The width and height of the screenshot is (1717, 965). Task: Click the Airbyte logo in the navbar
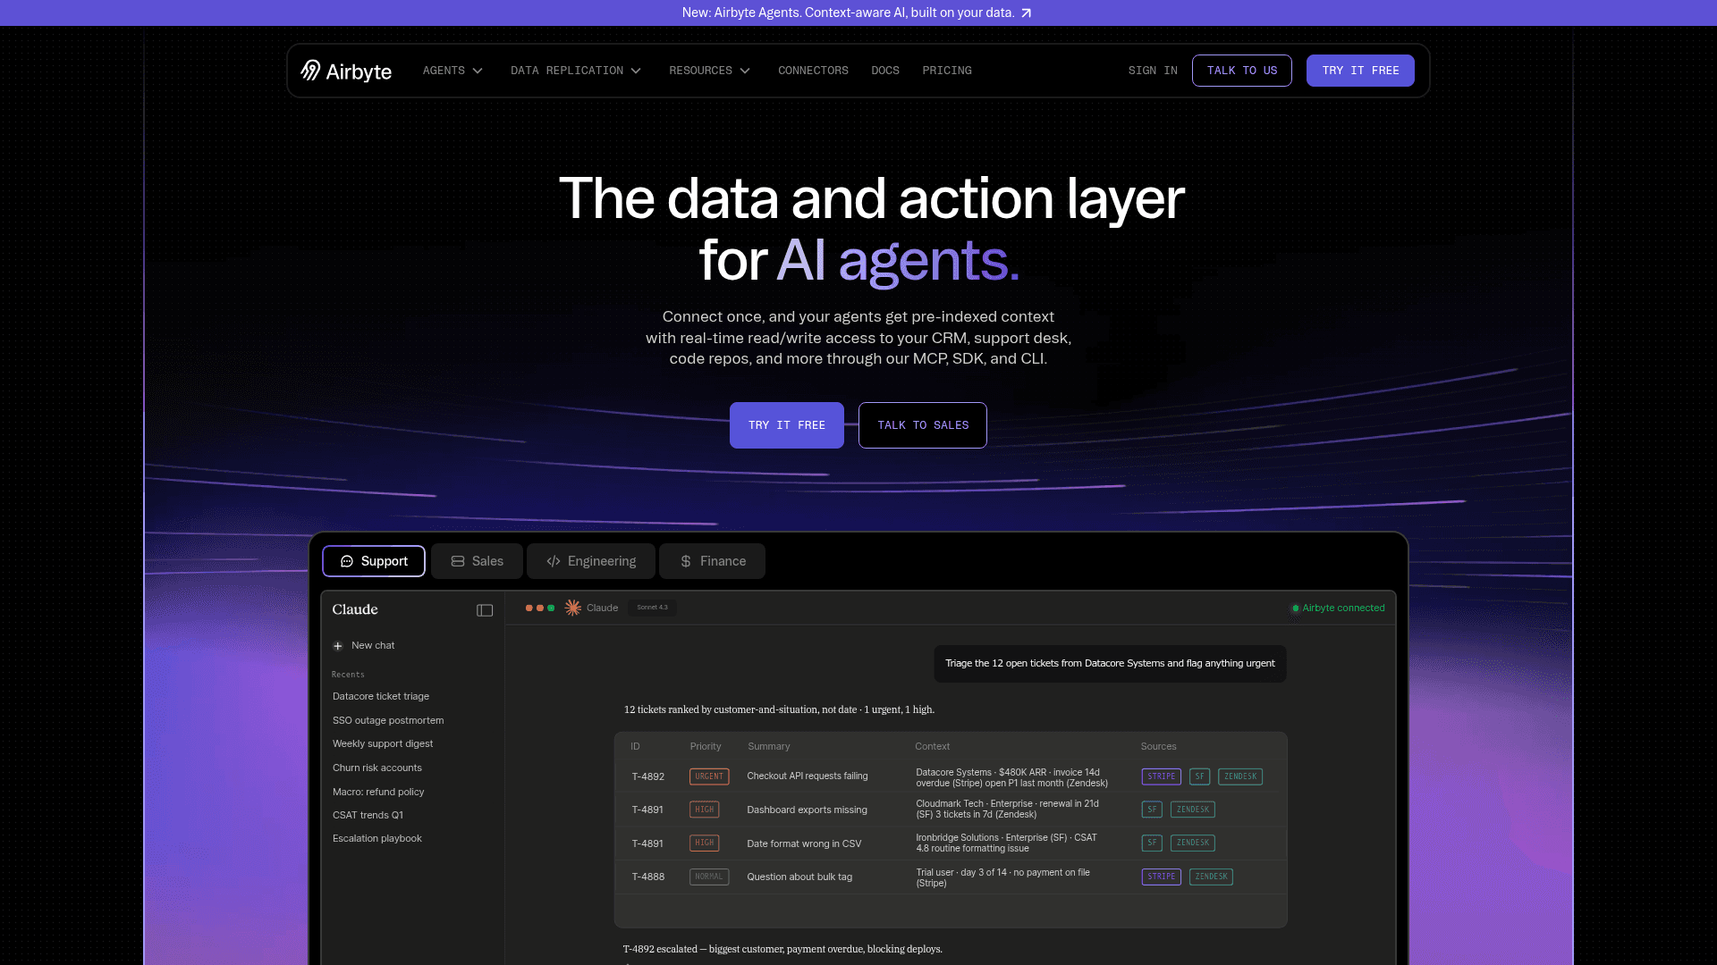[x=346, y=71]
